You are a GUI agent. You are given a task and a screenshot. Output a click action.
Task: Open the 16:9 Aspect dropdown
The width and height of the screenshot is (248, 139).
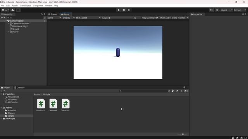click(88, 18)
